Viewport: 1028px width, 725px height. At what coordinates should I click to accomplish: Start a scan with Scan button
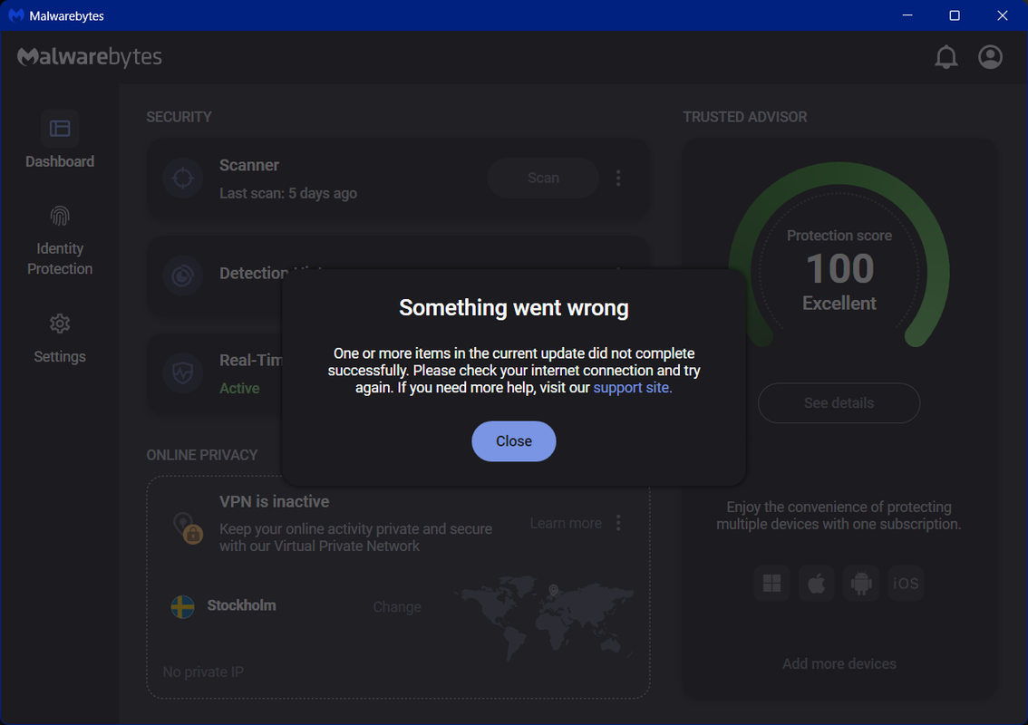[x=543, y=178]
